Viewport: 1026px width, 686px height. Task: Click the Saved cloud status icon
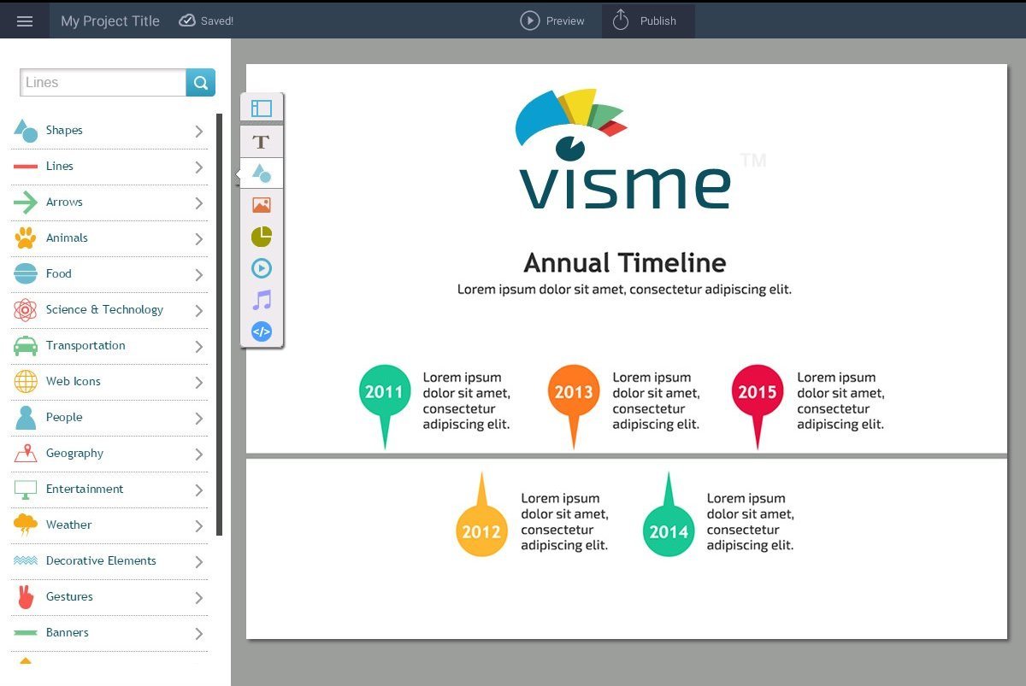(187, 21)
